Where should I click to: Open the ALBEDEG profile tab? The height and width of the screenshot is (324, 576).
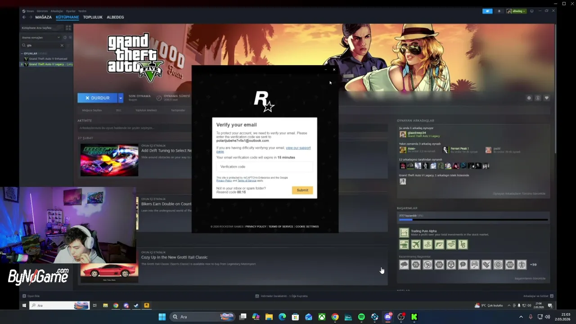coord(115,17)
